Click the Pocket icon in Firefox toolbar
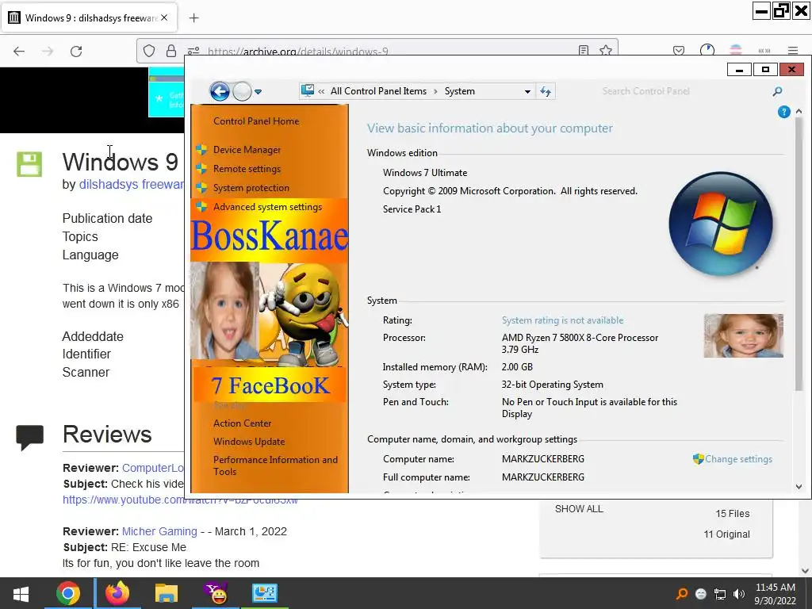The width and height of the screenshot is (812, 609). click(x=679, y=50)
